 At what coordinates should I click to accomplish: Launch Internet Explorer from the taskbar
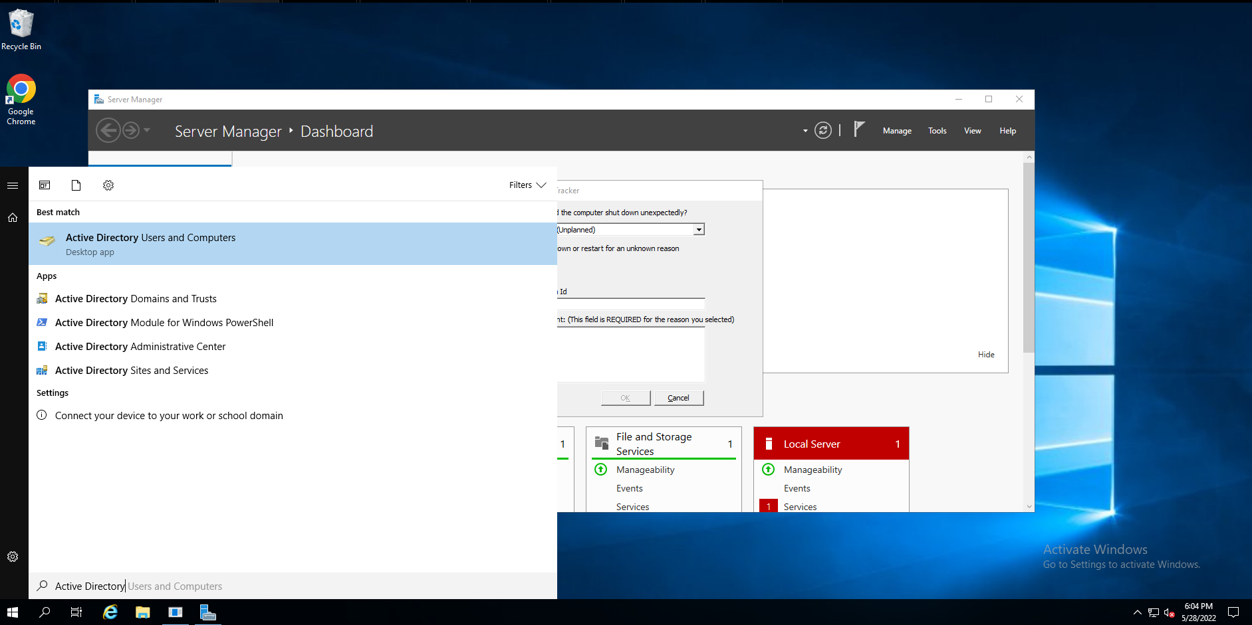point(110,612)
